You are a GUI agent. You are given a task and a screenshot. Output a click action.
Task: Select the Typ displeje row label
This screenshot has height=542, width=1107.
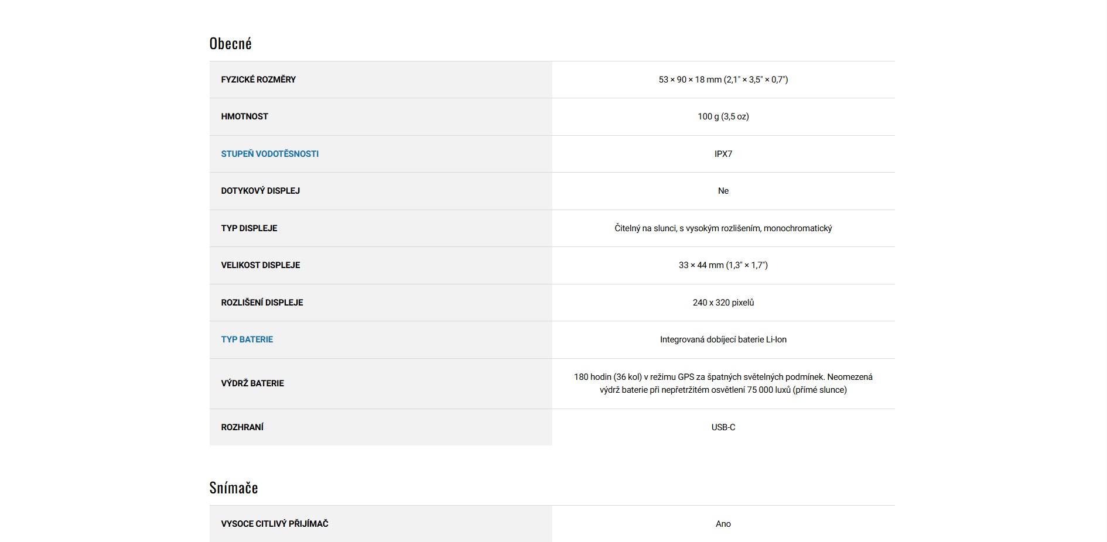click(x=249, y=228)
